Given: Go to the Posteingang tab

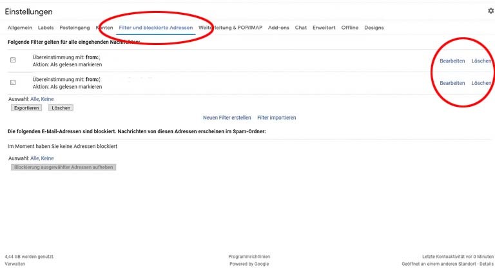Looking at the screenshot, I should click(x=75, y=28).
